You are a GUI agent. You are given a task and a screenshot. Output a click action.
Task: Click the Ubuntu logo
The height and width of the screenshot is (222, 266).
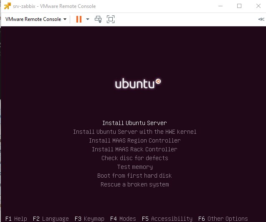138,83
